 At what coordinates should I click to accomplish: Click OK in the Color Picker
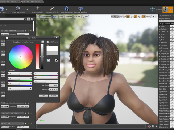[x=43, y=96]
